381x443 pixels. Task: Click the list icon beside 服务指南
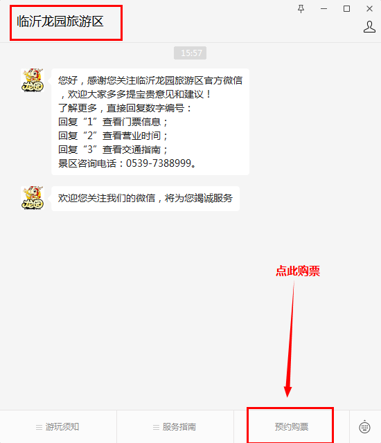pyautogui.click(x=156, y=427)
